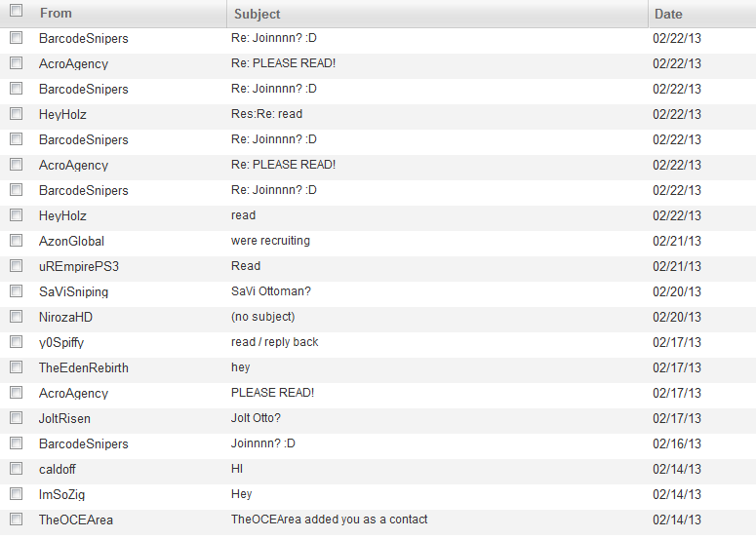The height and width of the screenshot is (539, 756).
Task: Check the box for the NirozaHD no-subject message
Action: (x=16, y=317)
